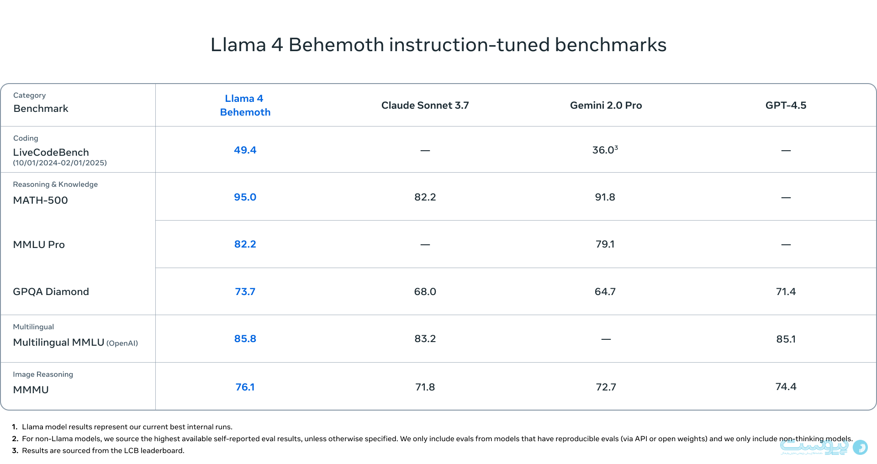
Task: Select the Claude Sonnet 3.7 column header
Action: click(x=425, y=105)
